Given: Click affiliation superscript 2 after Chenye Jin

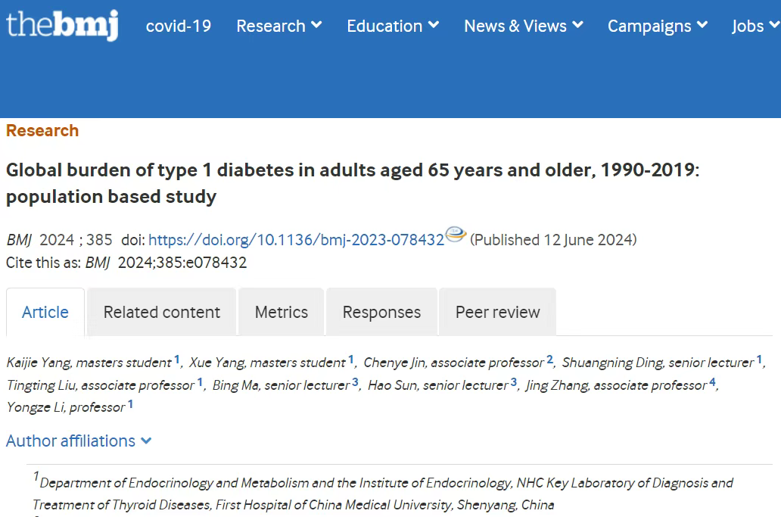Looking at the screenshot, I should 550,359.
